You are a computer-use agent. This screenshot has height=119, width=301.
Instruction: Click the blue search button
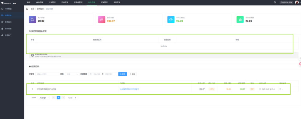click(122, 74)
